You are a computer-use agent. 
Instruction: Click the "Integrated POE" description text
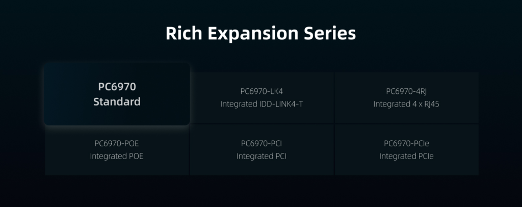click(x=117, y=156)
